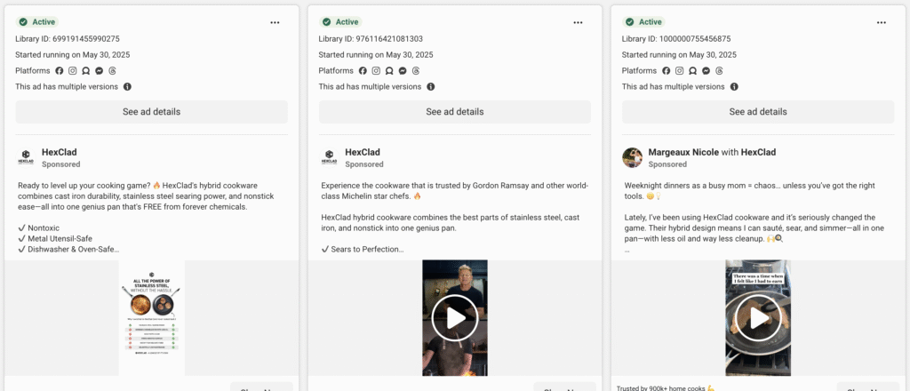Screen dimensions: 910x391
Task: Open Margeaux Nicole profile name link
Action: click(683, 152)
